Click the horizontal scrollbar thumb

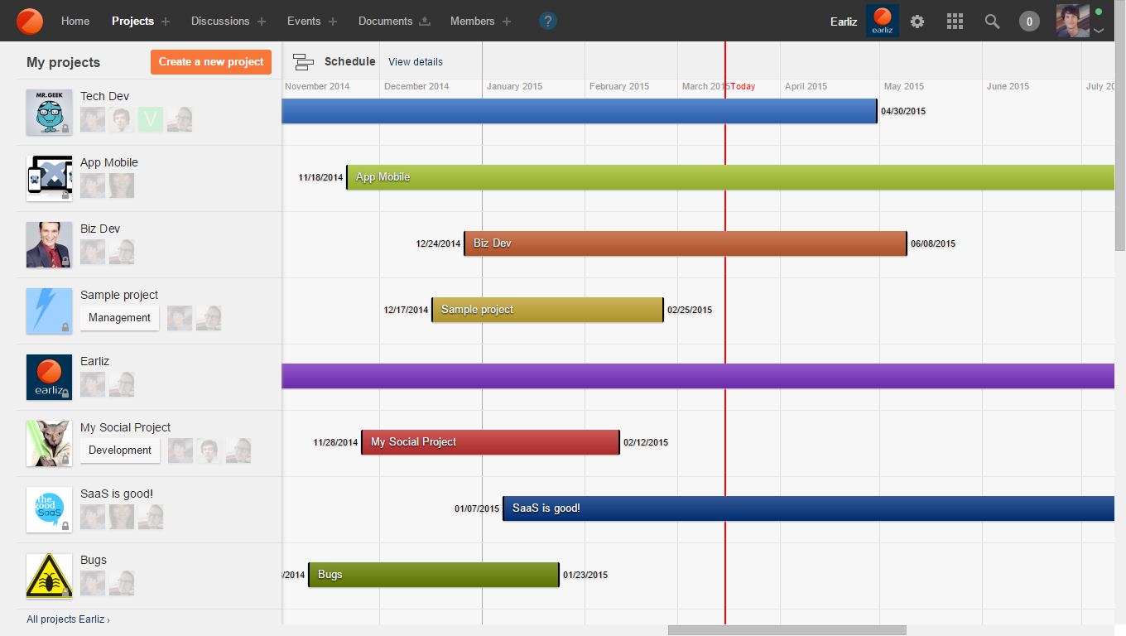[787, 630]
